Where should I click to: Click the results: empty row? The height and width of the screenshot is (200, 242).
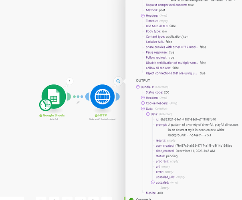165,140
